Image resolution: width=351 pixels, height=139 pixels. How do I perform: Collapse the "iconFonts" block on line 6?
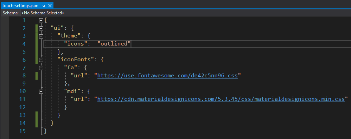pyautogui.click(x=41, y=60)
